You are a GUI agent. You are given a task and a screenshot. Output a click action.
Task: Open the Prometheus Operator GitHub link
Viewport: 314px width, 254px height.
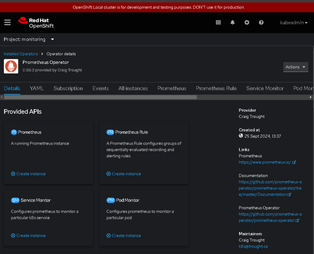(x=270, y=217)
